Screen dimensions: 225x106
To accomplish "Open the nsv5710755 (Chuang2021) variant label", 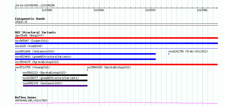I will coord(33,67).
